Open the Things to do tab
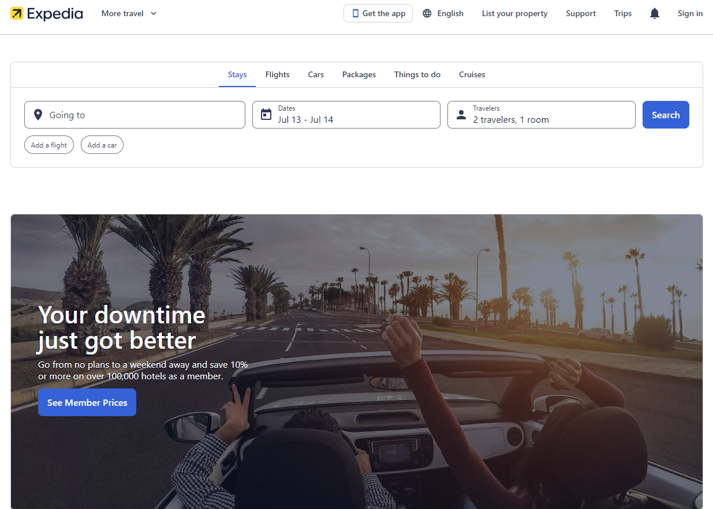The image size is (713, 509). coord(417,74)
